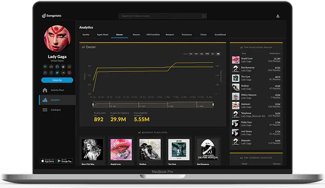Open Lady Gaga's Twitter icon
The height and width of the screenshot is (188, 325).
pos(57,73)
